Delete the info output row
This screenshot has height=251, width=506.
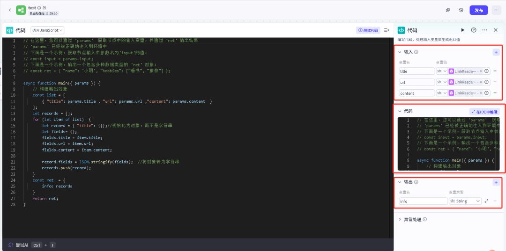point(495,201)
